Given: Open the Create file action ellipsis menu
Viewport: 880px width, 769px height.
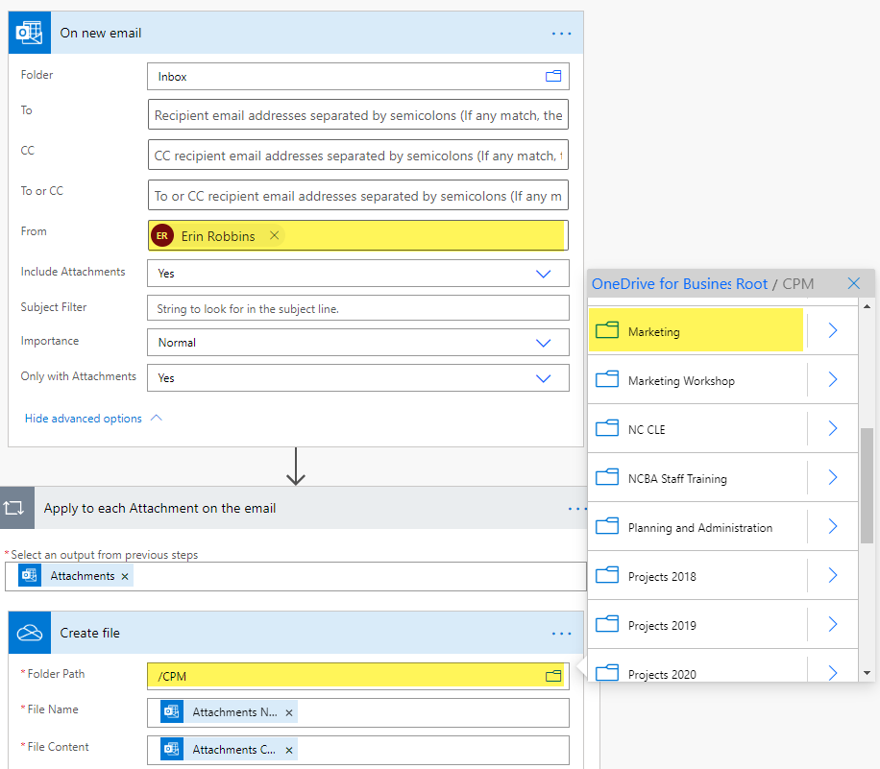Looking at the screenshot, I should pyautogui.click(x=561, y=634).
